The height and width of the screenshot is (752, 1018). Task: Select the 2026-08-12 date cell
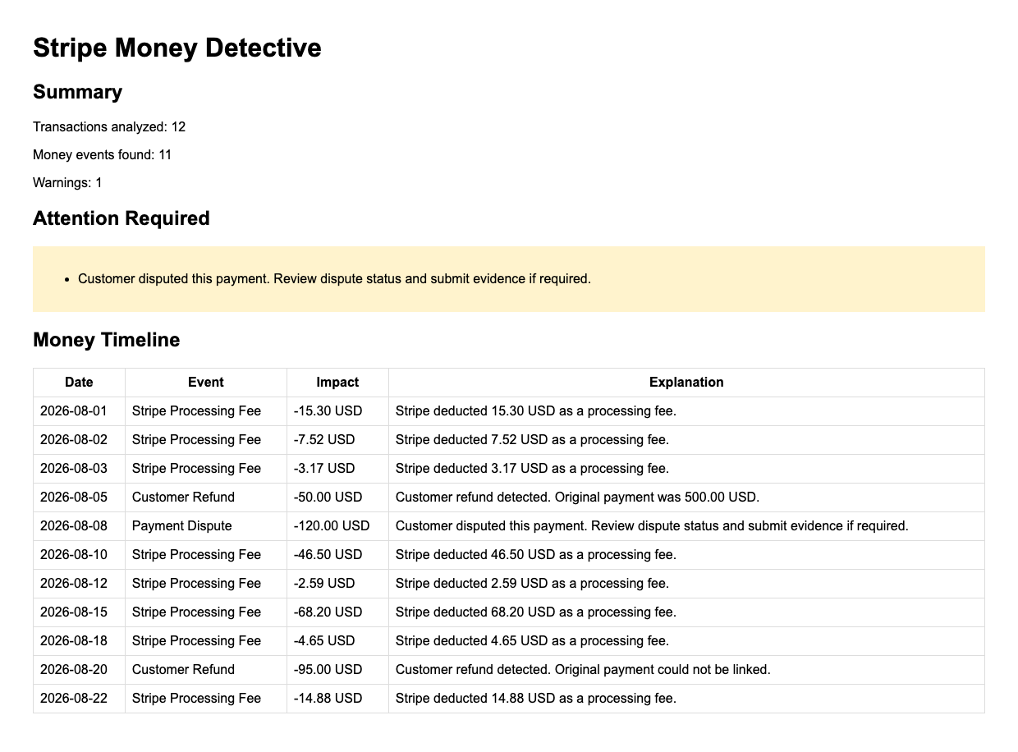[79, 584]
